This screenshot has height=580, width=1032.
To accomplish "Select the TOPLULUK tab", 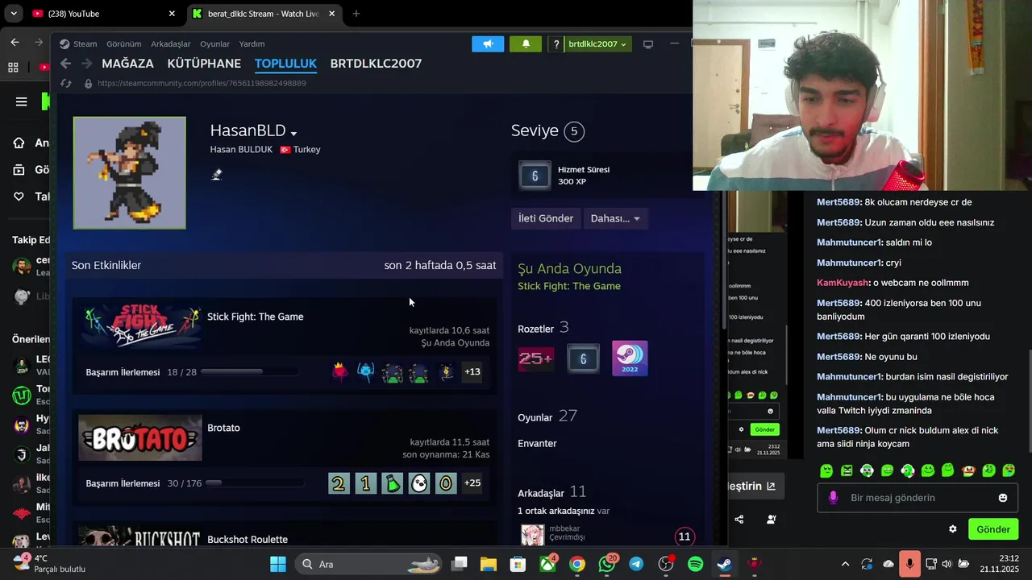I will (285, 64).
